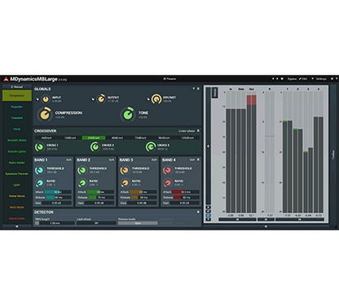Click the expander below the meter panel

point(266,226)
